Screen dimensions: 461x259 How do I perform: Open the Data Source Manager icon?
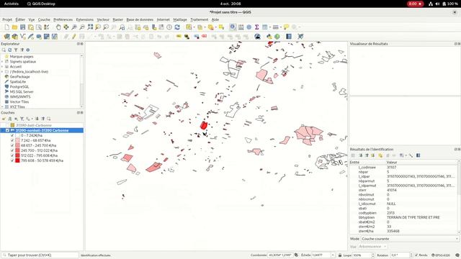tap(6, 37)
